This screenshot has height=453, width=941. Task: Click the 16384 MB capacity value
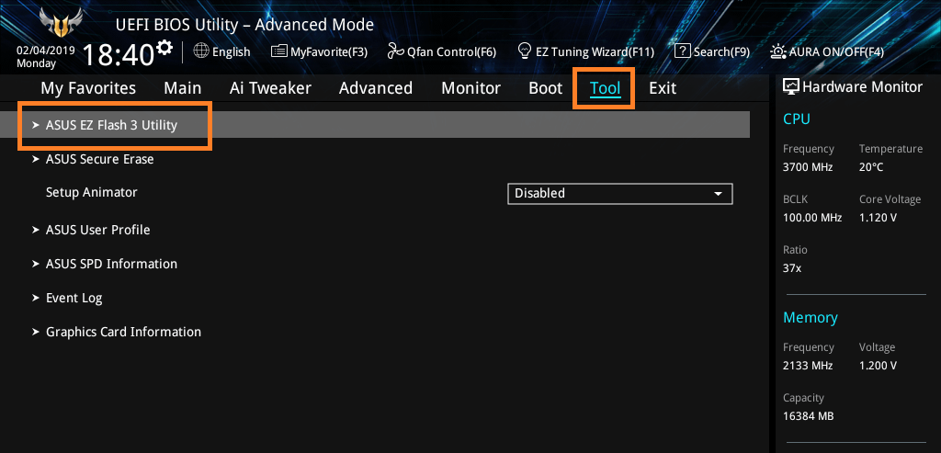point(809,416)
